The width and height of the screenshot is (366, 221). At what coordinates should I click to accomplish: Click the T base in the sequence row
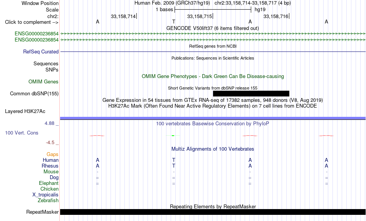tap(174, 22)
